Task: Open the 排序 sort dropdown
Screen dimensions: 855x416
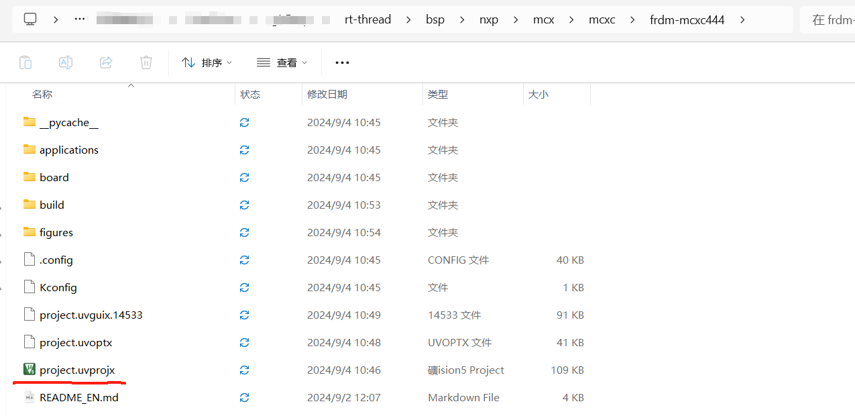Action: (x=207, y=62)
